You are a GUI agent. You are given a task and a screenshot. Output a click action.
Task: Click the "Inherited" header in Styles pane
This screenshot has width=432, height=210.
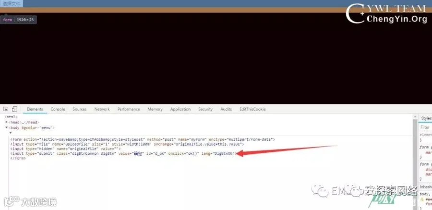pos(426,187)
